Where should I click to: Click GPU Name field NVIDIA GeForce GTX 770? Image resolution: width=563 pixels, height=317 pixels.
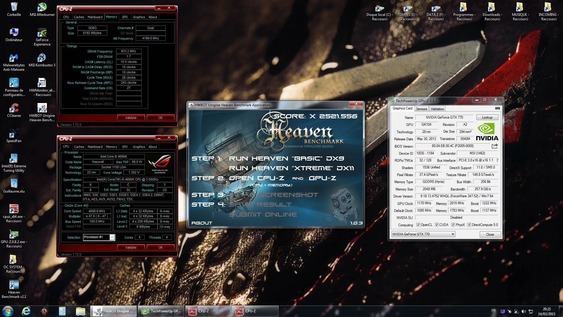(x=445, y=117)
